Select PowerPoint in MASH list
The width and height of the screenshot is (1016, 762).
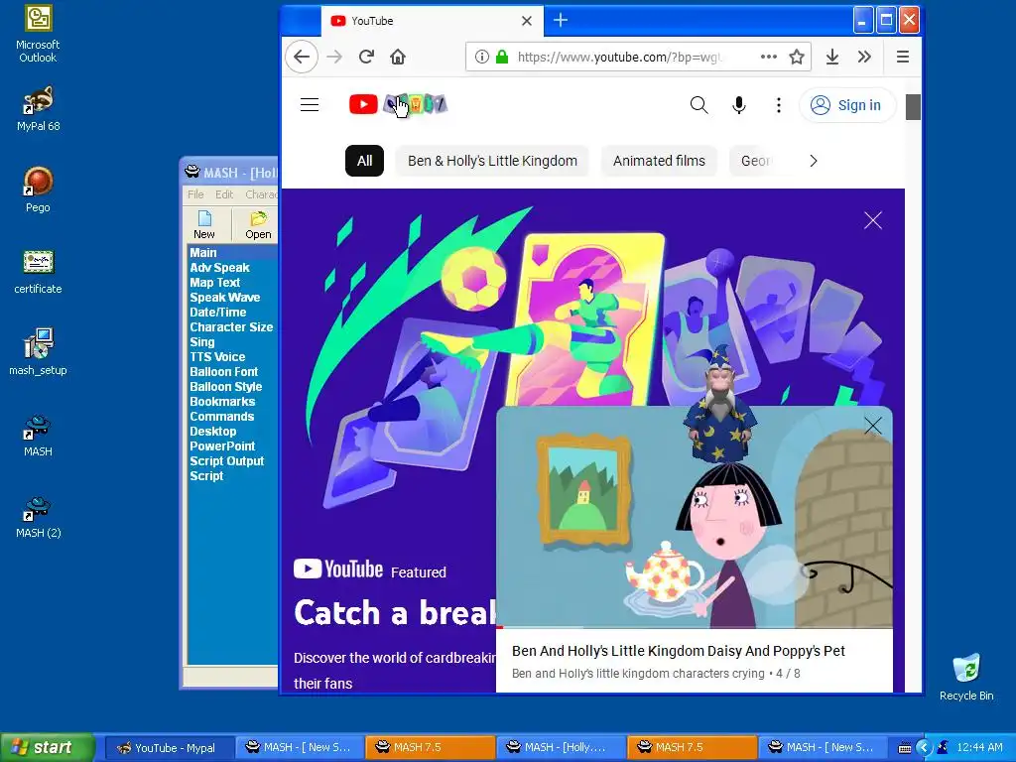222,446
